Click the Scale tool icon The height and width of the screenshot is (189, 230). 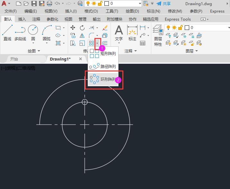point(82,43)
